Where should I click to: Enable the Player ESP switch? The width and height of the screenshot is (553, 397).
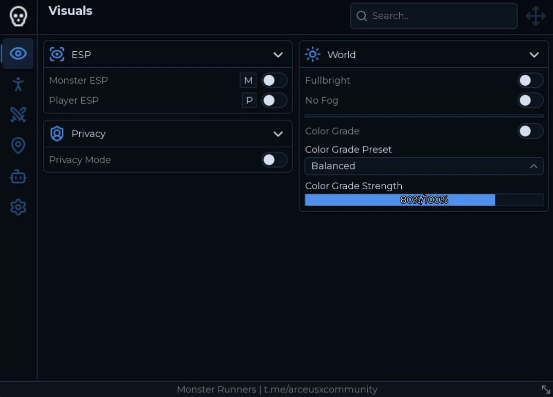tap(274, 100)
